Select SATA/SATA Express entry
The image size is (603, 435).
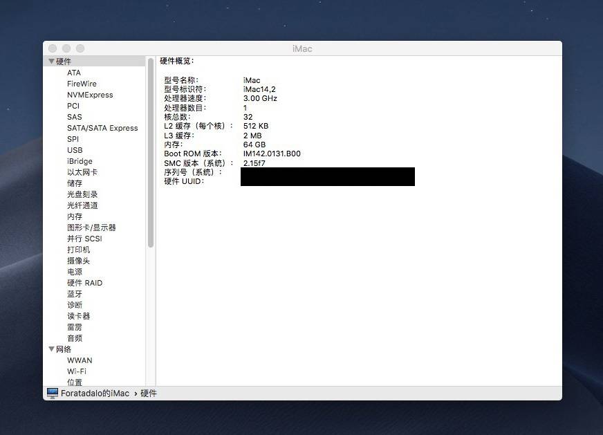(102, 128)
